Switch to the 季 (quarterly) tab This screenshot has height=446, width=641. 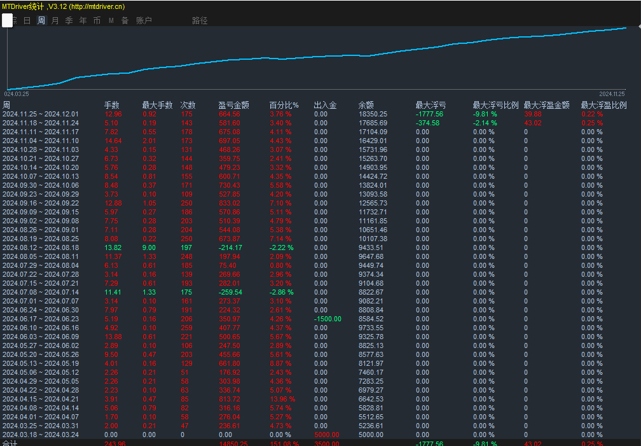(69, 20)
